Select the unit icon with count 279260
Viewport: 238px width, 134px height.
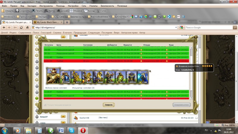[x=65, y=77]
